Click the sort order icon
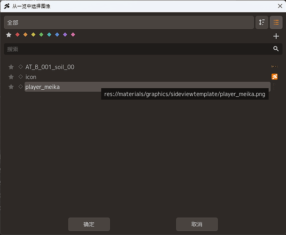 [x=262, y=23]
